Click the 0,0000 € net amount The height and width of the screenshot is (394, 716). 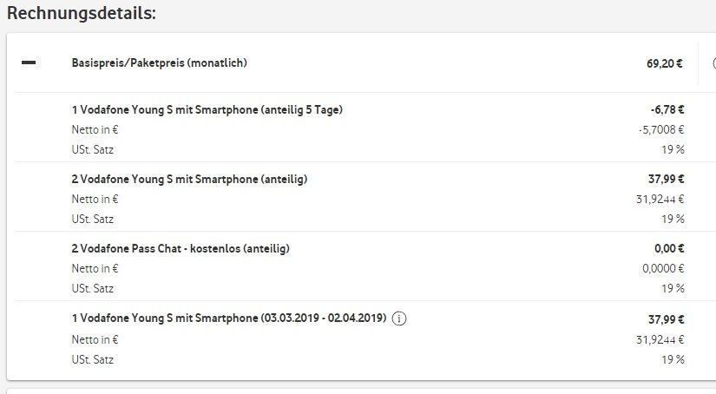[x=663, y=268]
